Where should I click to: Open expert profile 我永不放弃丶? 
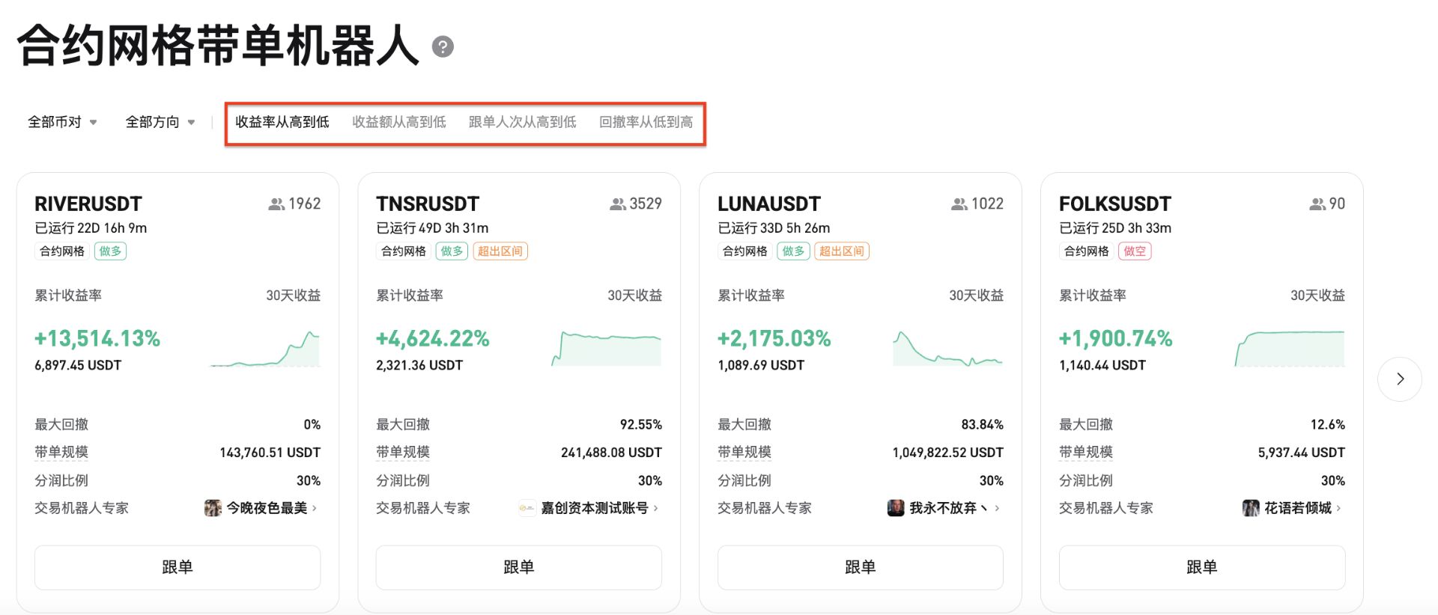pyautogui.click(x=949, y=508)
